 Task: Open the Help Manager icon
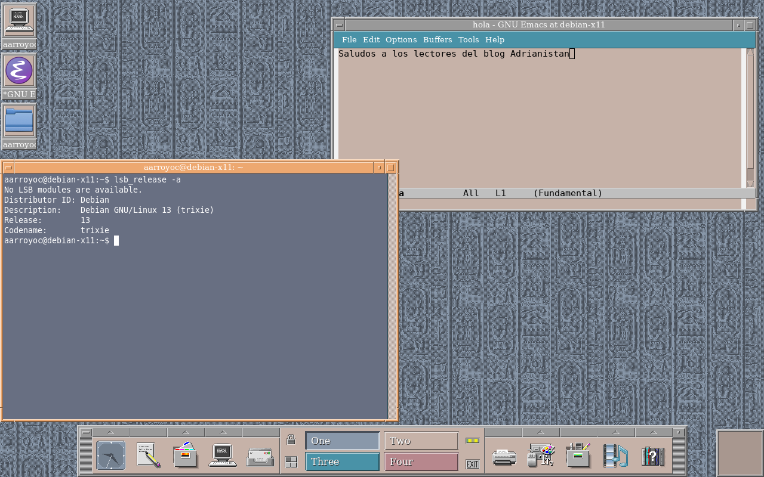pos(653,456)
